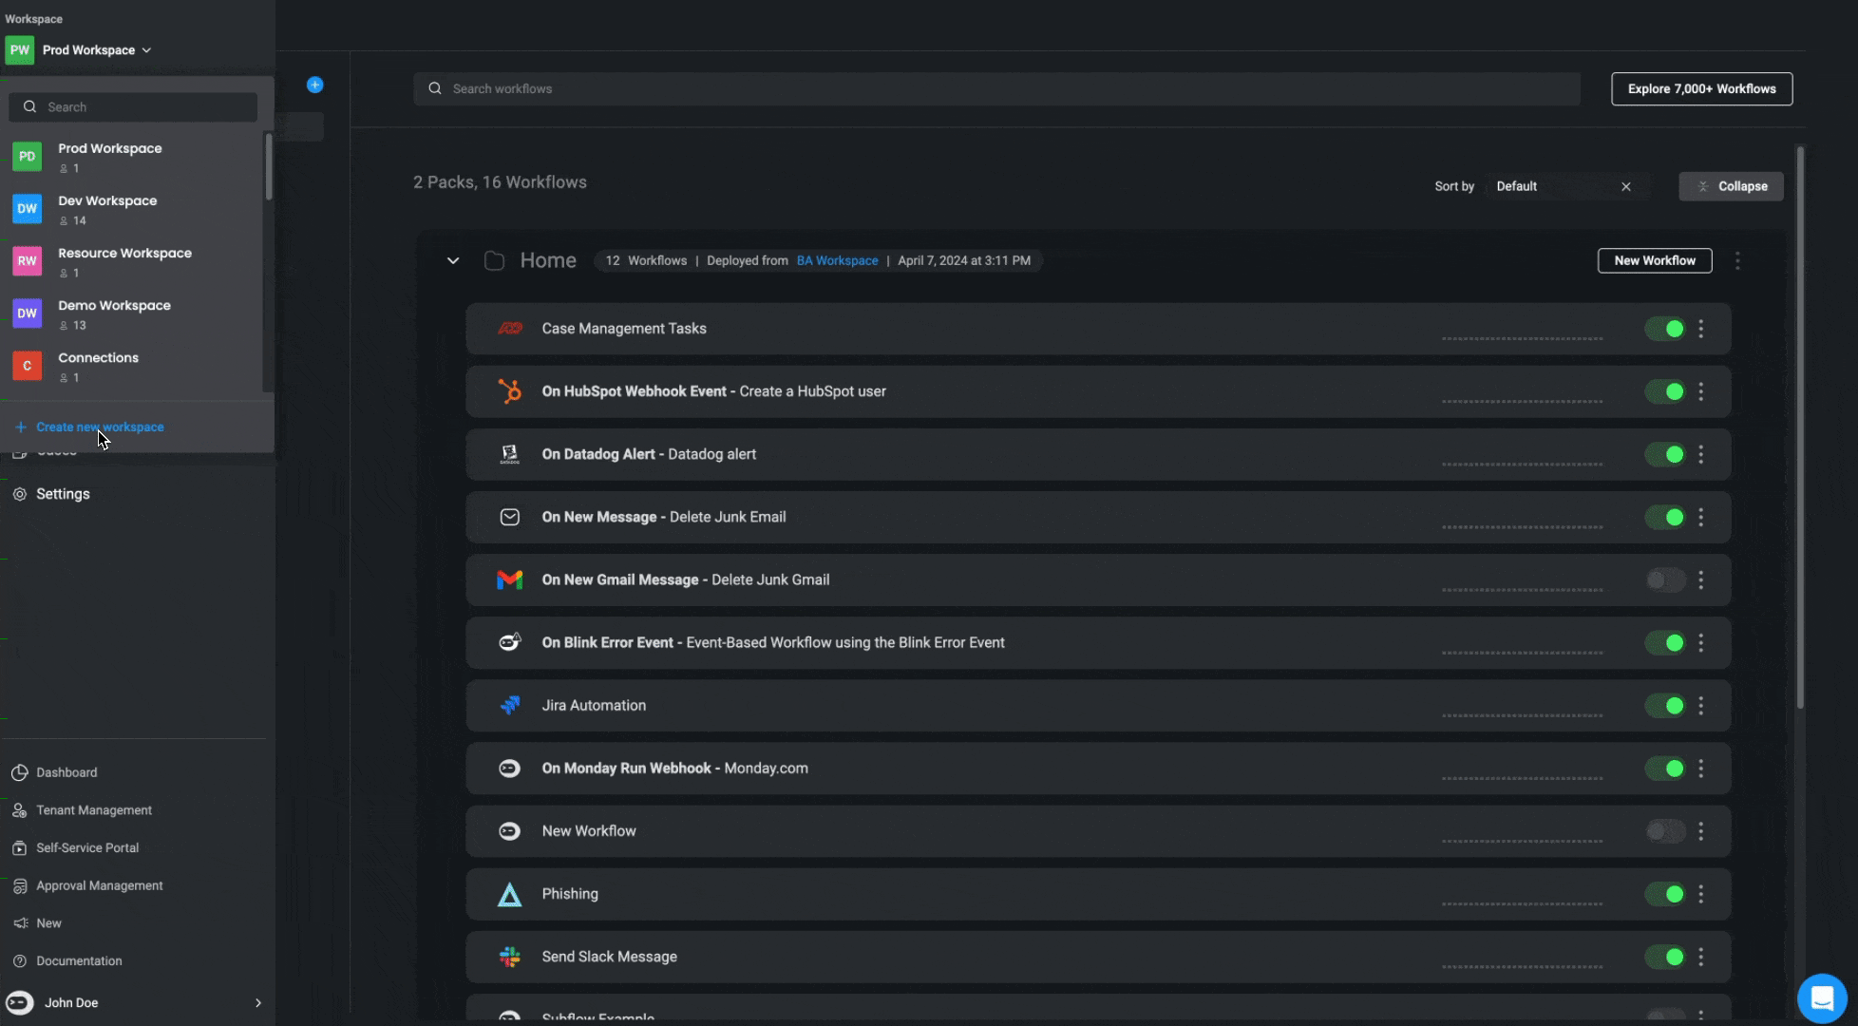Follow the BA Workspace link
Viewport: 1858px width, 1026px height.
pyautogui.click(x=837, y=260)
